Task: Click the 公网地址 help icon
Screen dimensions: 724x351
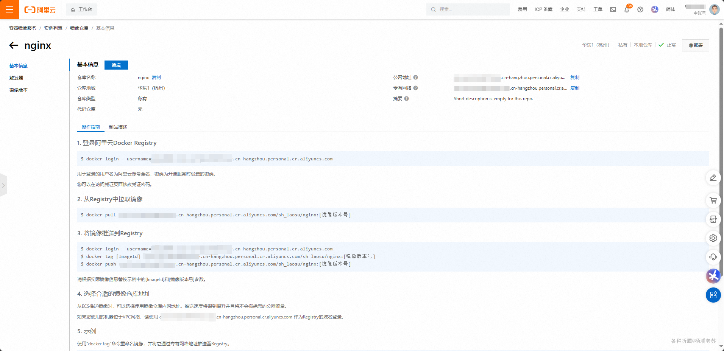Action: tap(415, 78)
